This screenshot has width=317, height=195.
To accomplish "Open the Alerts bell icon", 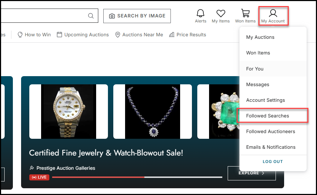I will click(200, 16).
